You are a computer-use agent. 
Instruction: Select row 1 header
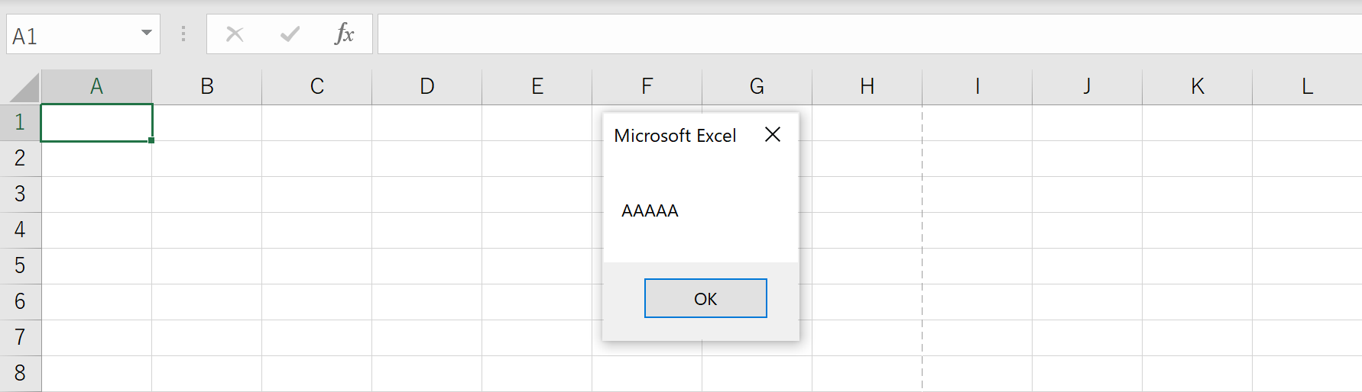(20, 123)
